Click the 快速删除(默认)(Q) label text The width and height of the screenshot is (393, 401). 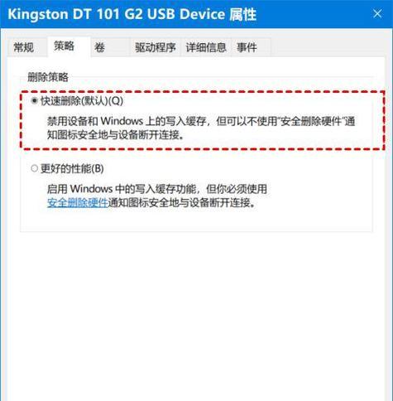82,101
